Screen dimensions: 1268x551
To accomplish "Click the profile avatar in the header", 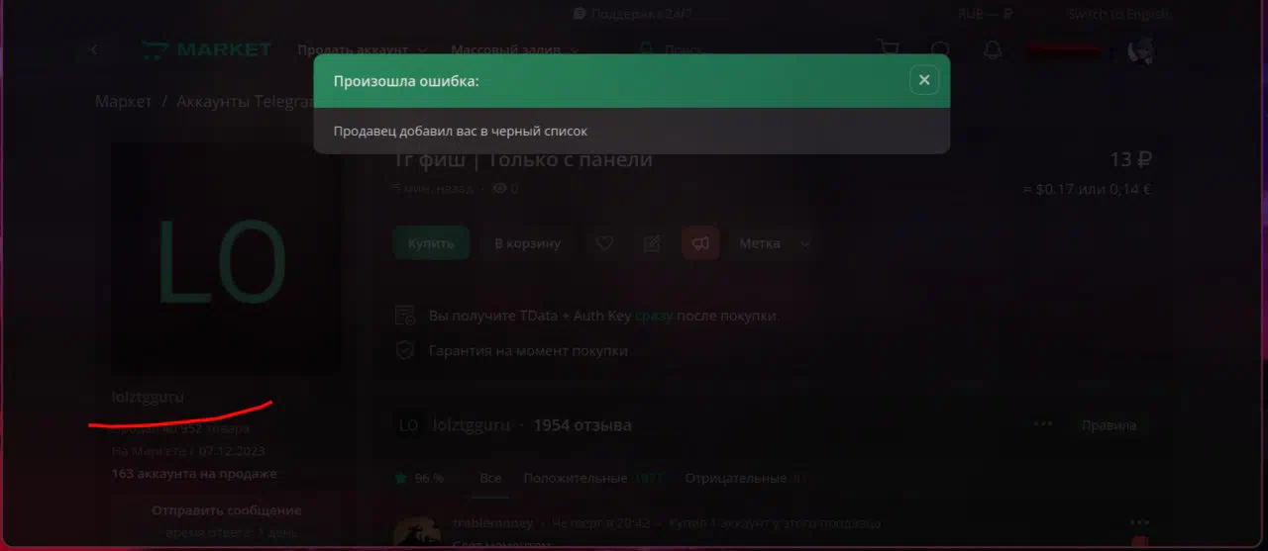I will point(1141,49).
